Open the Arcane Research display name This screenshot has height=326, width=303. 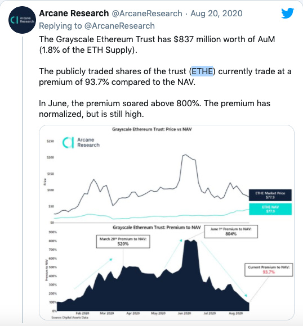coord(74,13)
